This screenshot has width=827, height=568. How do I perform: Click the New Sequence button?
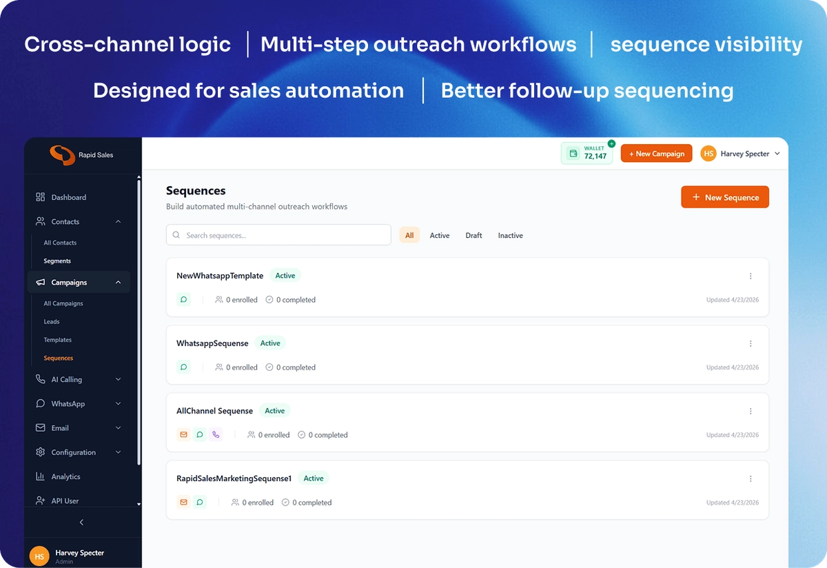(725, 197)
